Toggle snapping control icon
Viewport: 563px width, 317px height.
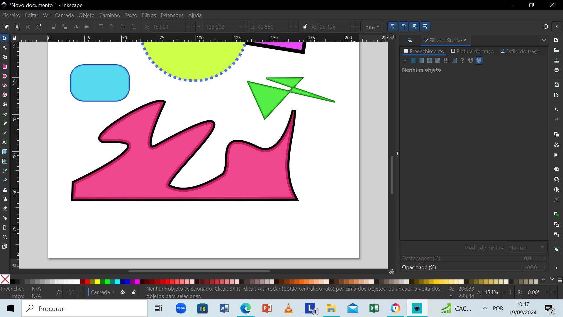(545, 26)
